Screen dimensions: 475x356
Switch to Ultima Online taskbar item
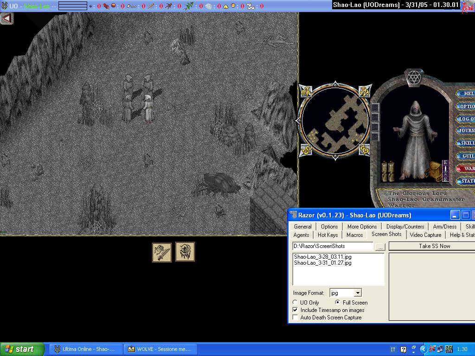tap(86, 349)
